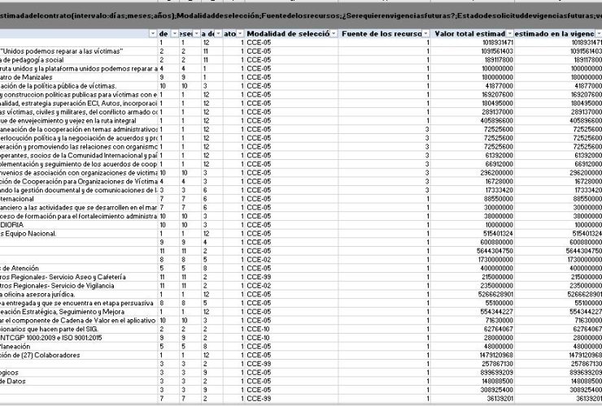Viewport: 602px width, 406px height.
Task: Click the cell 'atro de Manizales'
Action: tap(79, 77)
